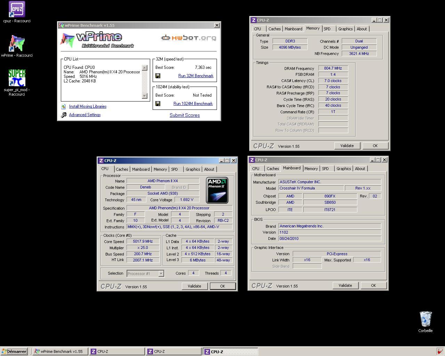
Task: Open Install Missing Libraries link
Action: coord(88,106)
